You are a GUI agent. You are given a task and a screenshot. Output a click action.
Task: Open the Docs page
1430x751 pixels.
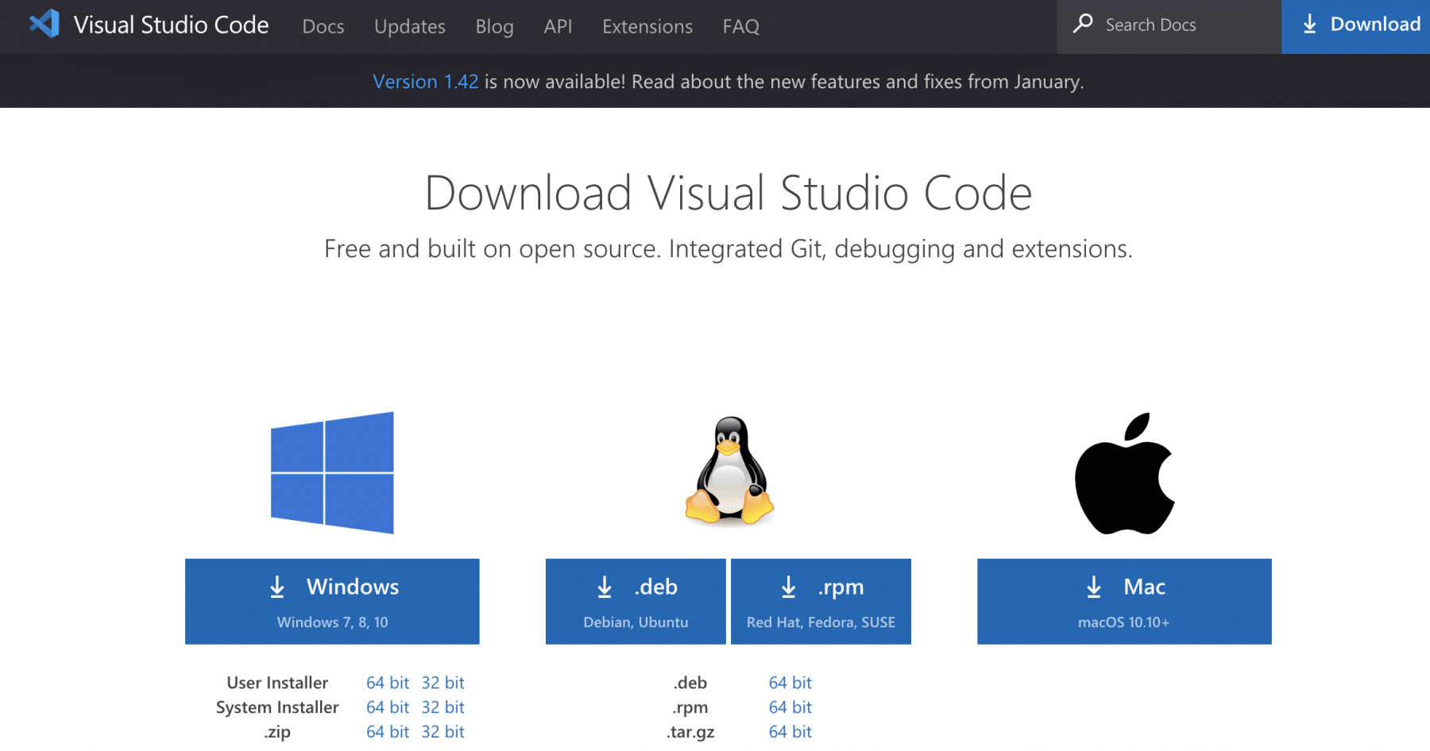[323, 26]
